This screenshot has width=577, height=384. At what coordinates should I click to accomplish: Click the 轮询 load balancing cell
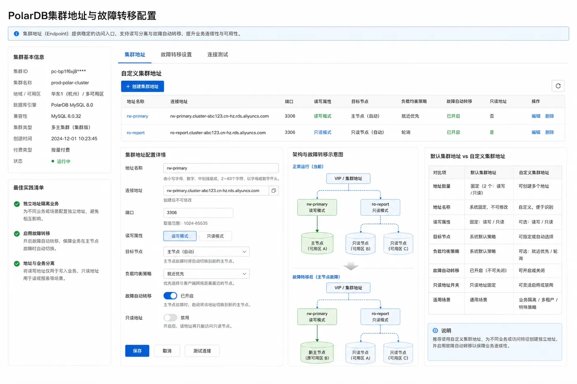406,132
